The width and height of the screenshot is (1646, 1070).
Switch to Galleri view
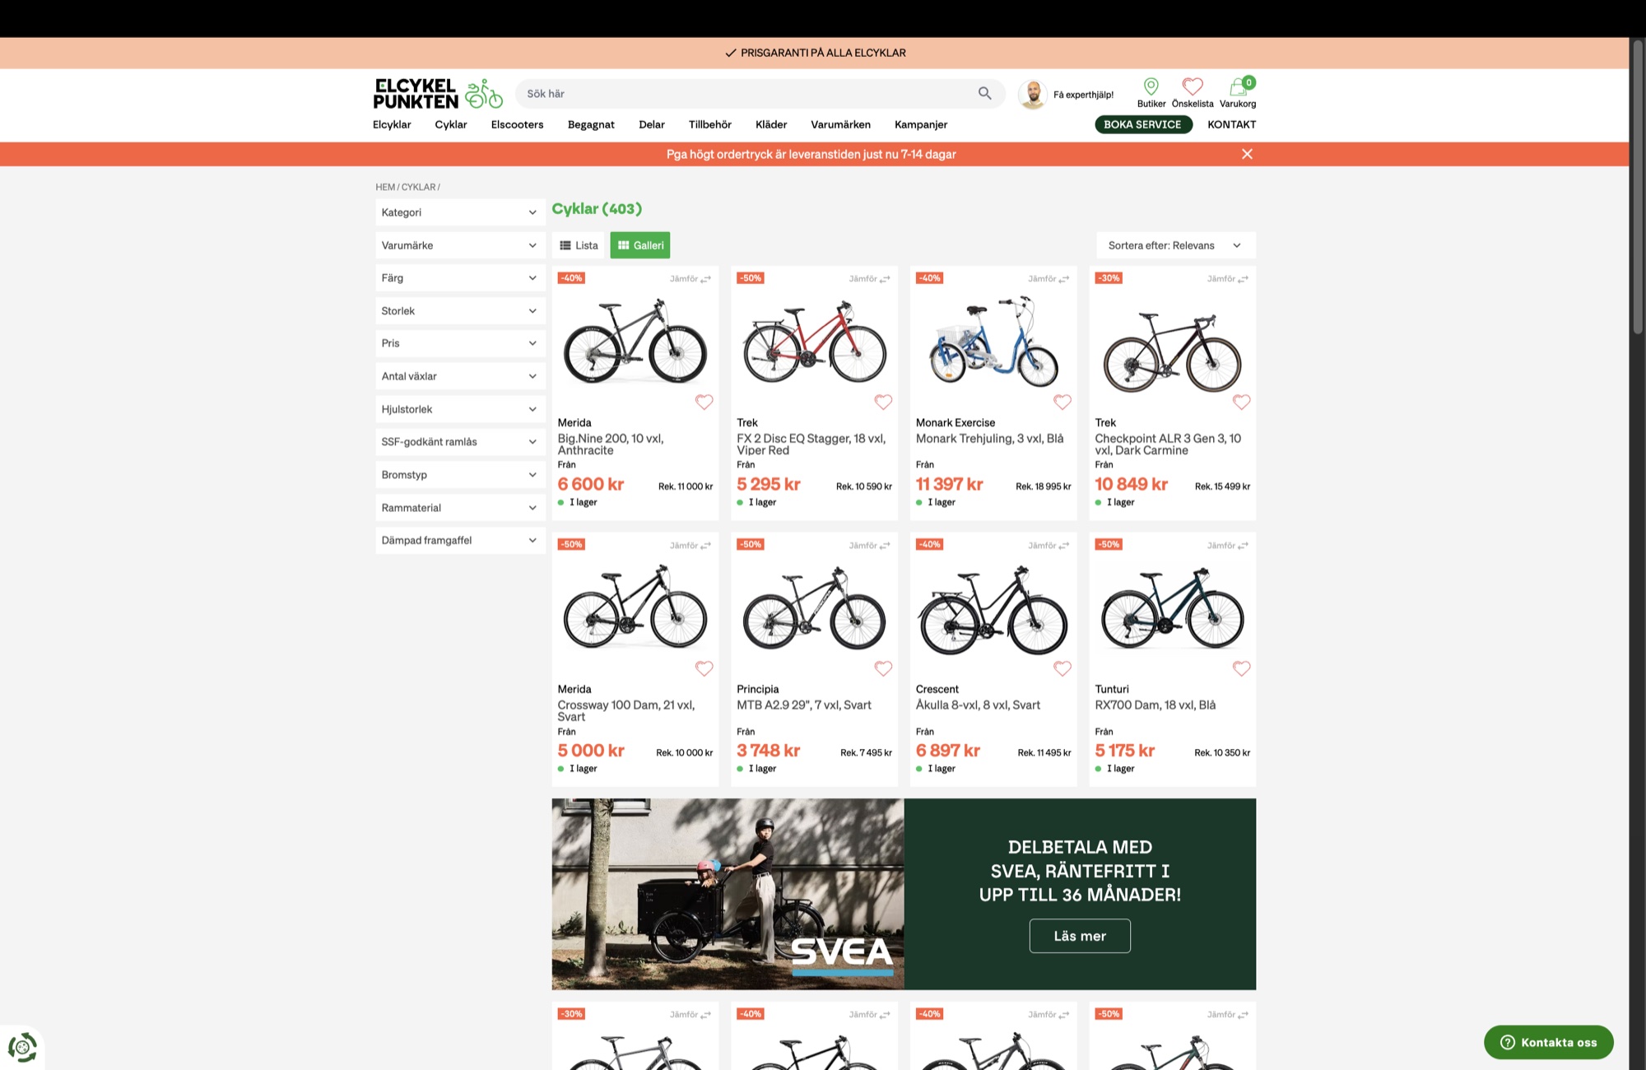click(x=640, y=245)
